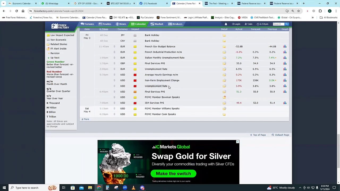Go to Top of Page link

[x=258, y=135]
